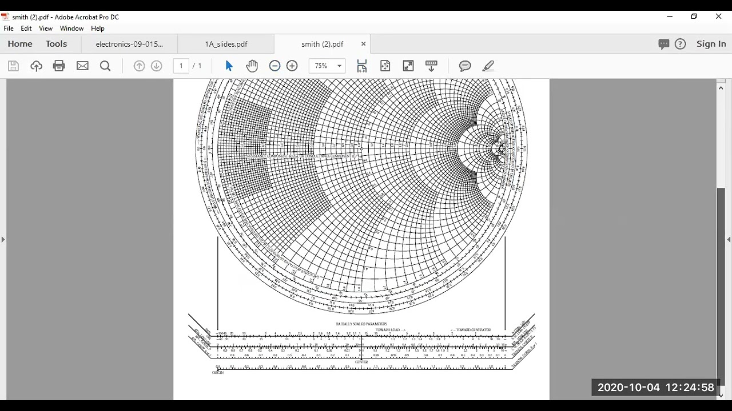732x411 pixels.
Task: Go to next page arrow
Action: (x=157, y=66)
